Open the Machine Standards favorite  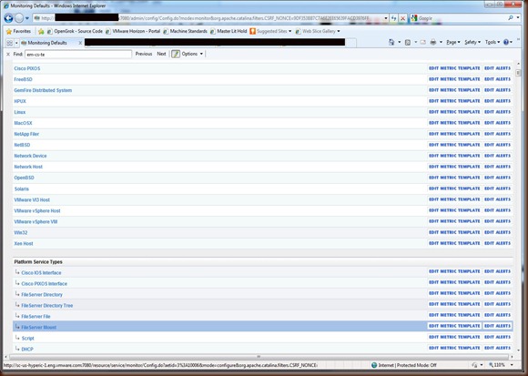click(185, 31)
